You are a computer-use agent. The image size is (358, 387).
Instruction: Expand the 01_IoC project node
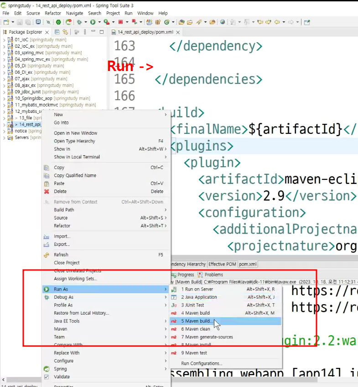coord(4,40)
